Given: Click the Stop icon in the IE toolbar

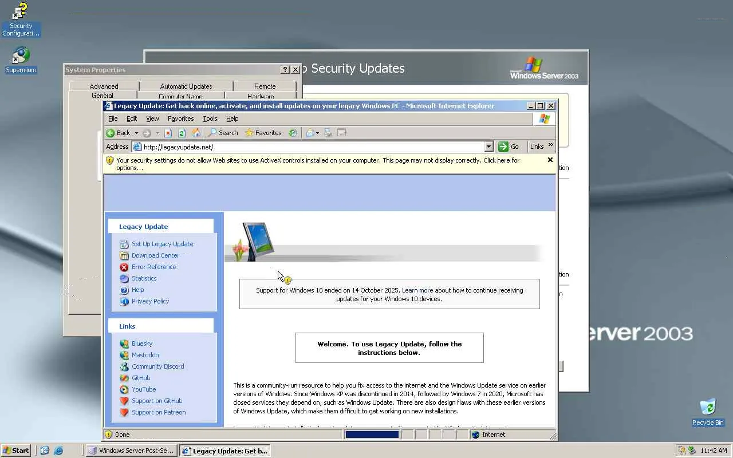Looking at the screenshot, I should pyautogui.click(x=168, y=133).
